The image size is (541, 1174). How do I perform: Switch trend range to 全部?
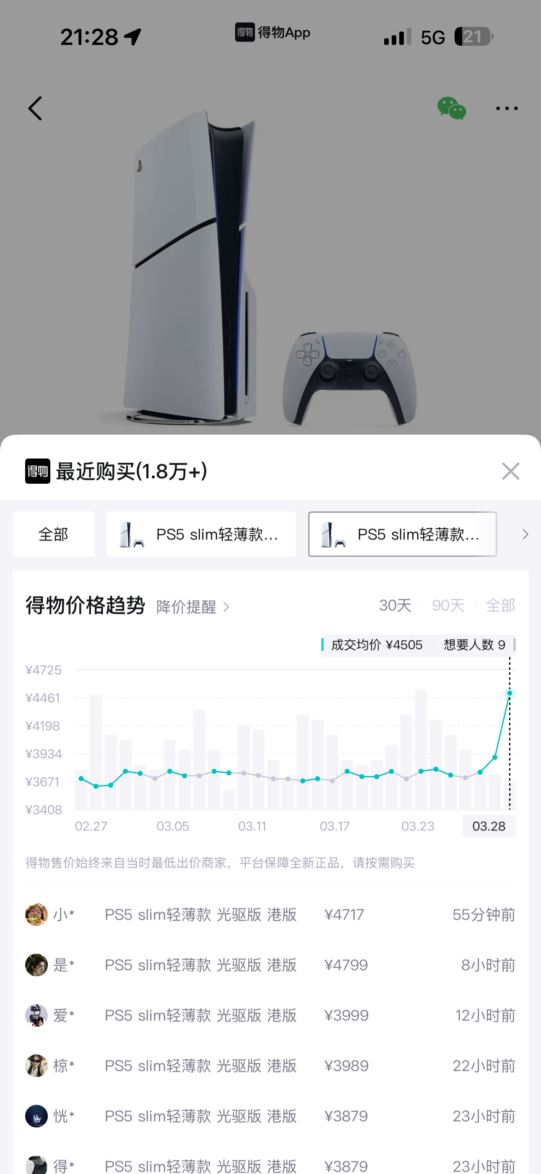click(x=500, y=606)
